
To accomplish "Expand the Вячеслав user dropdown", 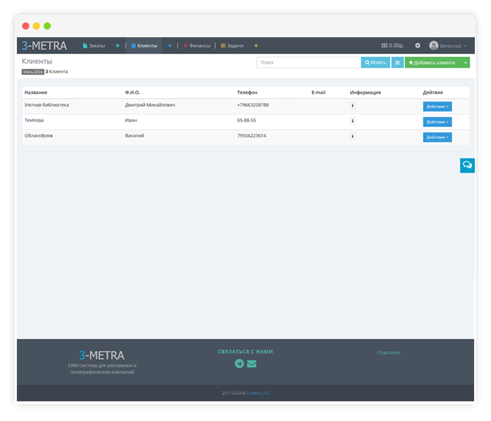I will coord(453,46).
